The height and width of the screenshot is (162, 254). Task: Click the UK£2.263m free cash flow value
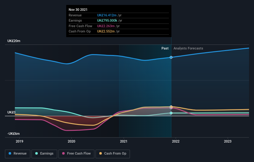[x=106, y=26]
